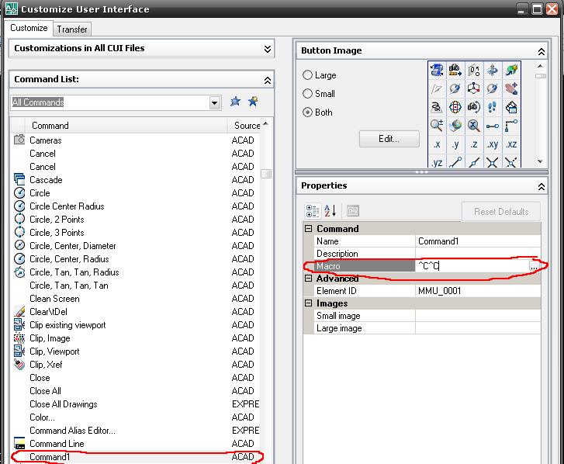Choose the polyhedron with nodes image

tap(474, 88)
